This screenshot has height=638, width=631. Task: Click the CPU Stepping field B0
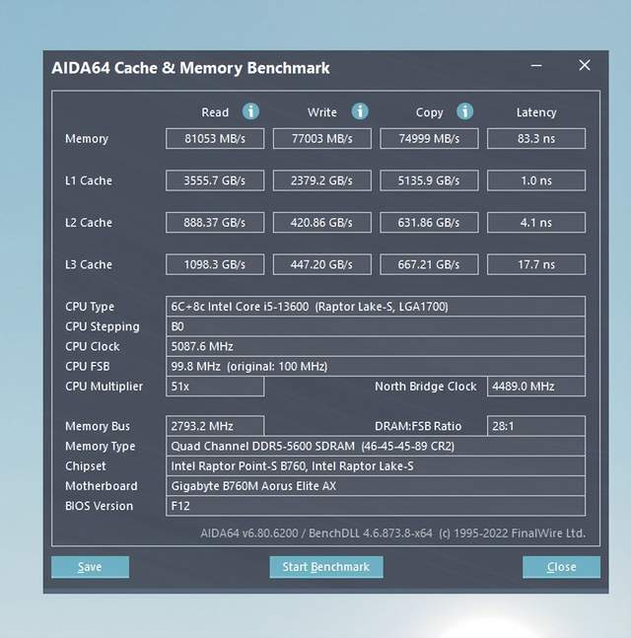click(376, 326)
